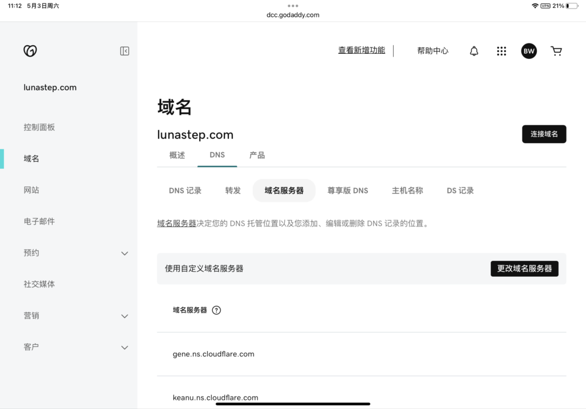Open the 查看新增功能 link
Screen dimensions: 586x409
tap(362, 50)
